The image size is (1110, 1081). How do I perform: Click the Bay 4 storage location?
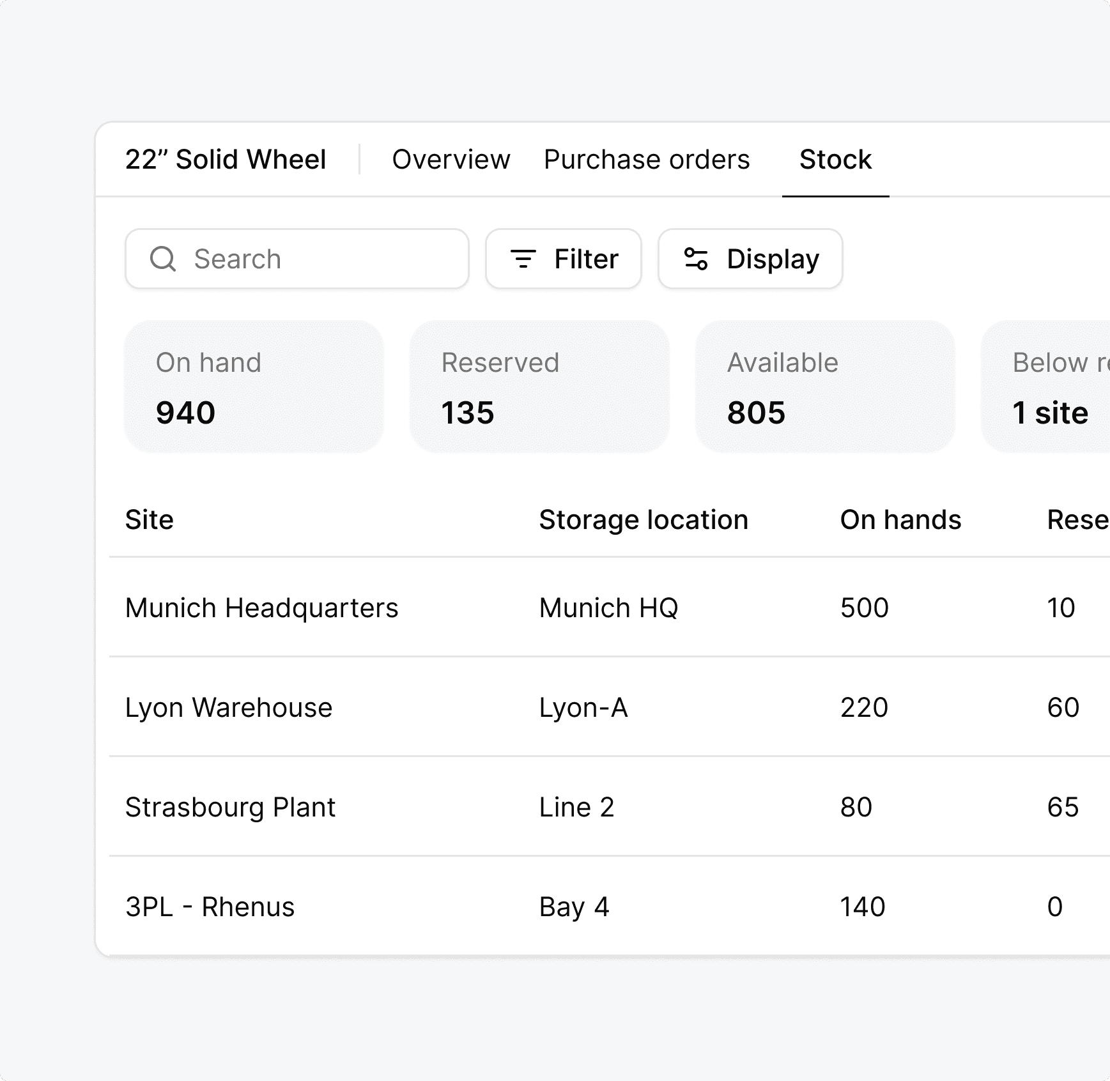click(x=574, y=907)
